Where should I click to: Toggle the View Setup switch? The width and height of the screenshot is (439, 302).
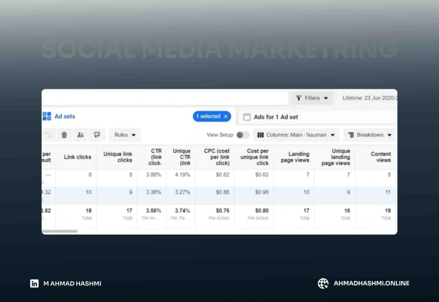(242, 135)
